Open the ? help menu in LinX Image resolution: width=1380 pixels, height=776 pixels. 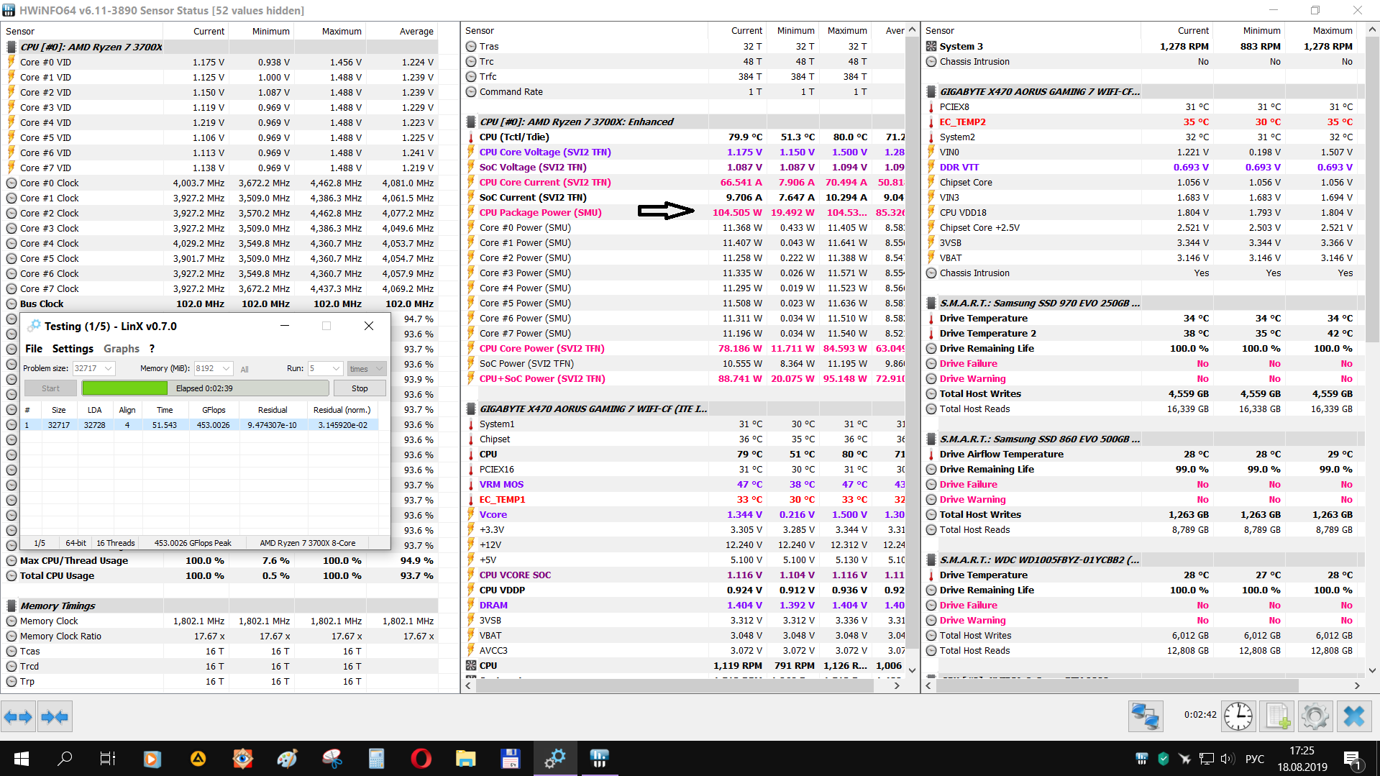click(152, 349)
